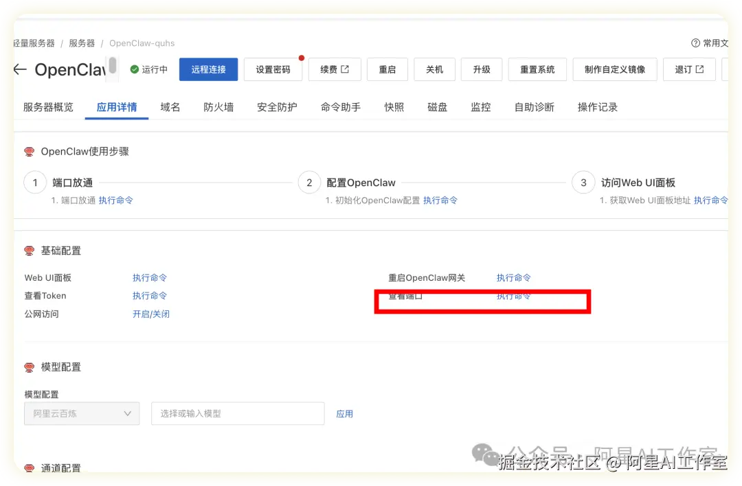This screenshot has height=486, width=742.
Task: Open the 监控 tab
Action: [x=481, y=107]
